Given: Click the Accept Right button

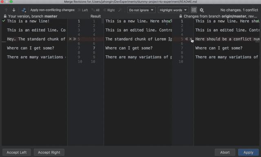Looking at the screenshot, I should [x=49, y=153].
